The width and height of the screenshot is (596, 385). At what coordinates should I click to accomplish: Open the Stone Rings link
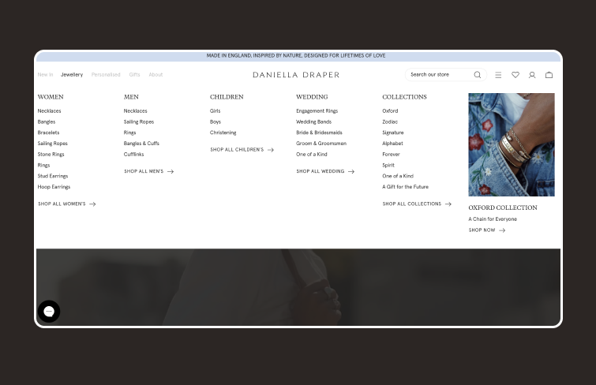(x=51, y=155)
